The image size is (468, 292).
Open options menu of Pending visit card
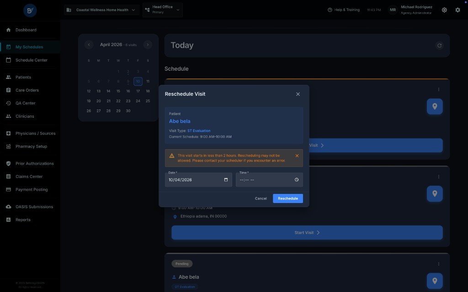tap(439, 264)
